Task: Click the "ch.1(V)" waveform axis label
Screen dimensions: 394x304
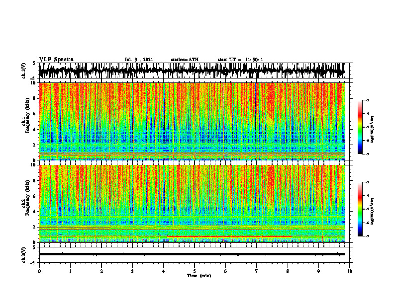Action: pos(24,71)
